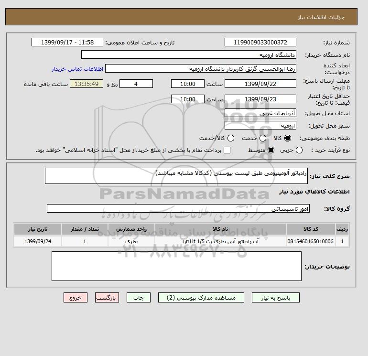The width and height of the screenshot is (368, 356).
Task: Click the quantity cell in the بطری row
Action: pyautogui.click(x=85, y=241)
